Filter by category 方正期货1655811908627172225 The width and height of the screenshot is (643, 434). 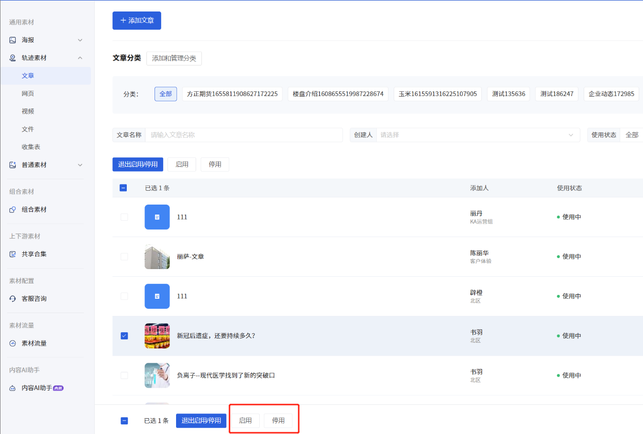tap(233, 94)
